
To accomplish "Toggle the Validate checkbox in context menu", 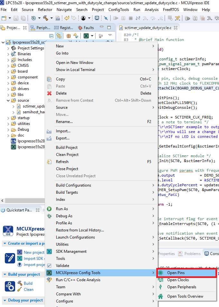I will click(49, 266).
